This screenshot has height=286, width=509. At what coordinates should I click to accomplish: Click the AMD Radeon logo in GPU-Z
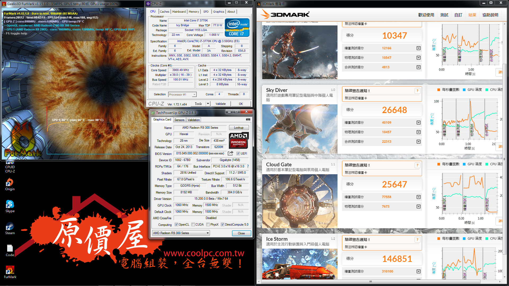click(239, 140)
